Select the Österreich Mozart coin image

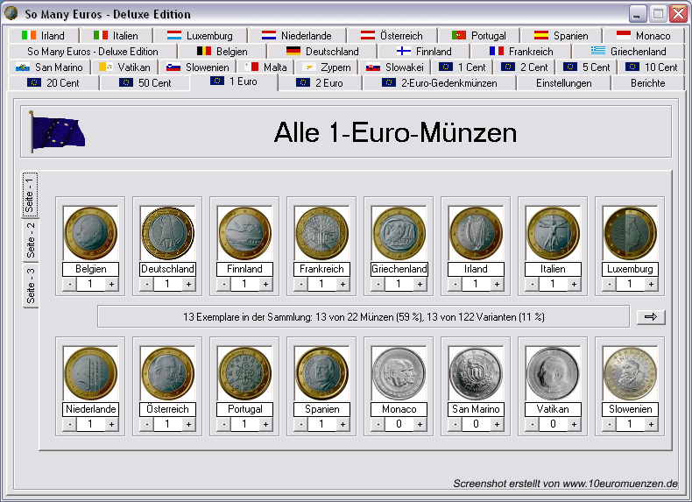(167, 373)
